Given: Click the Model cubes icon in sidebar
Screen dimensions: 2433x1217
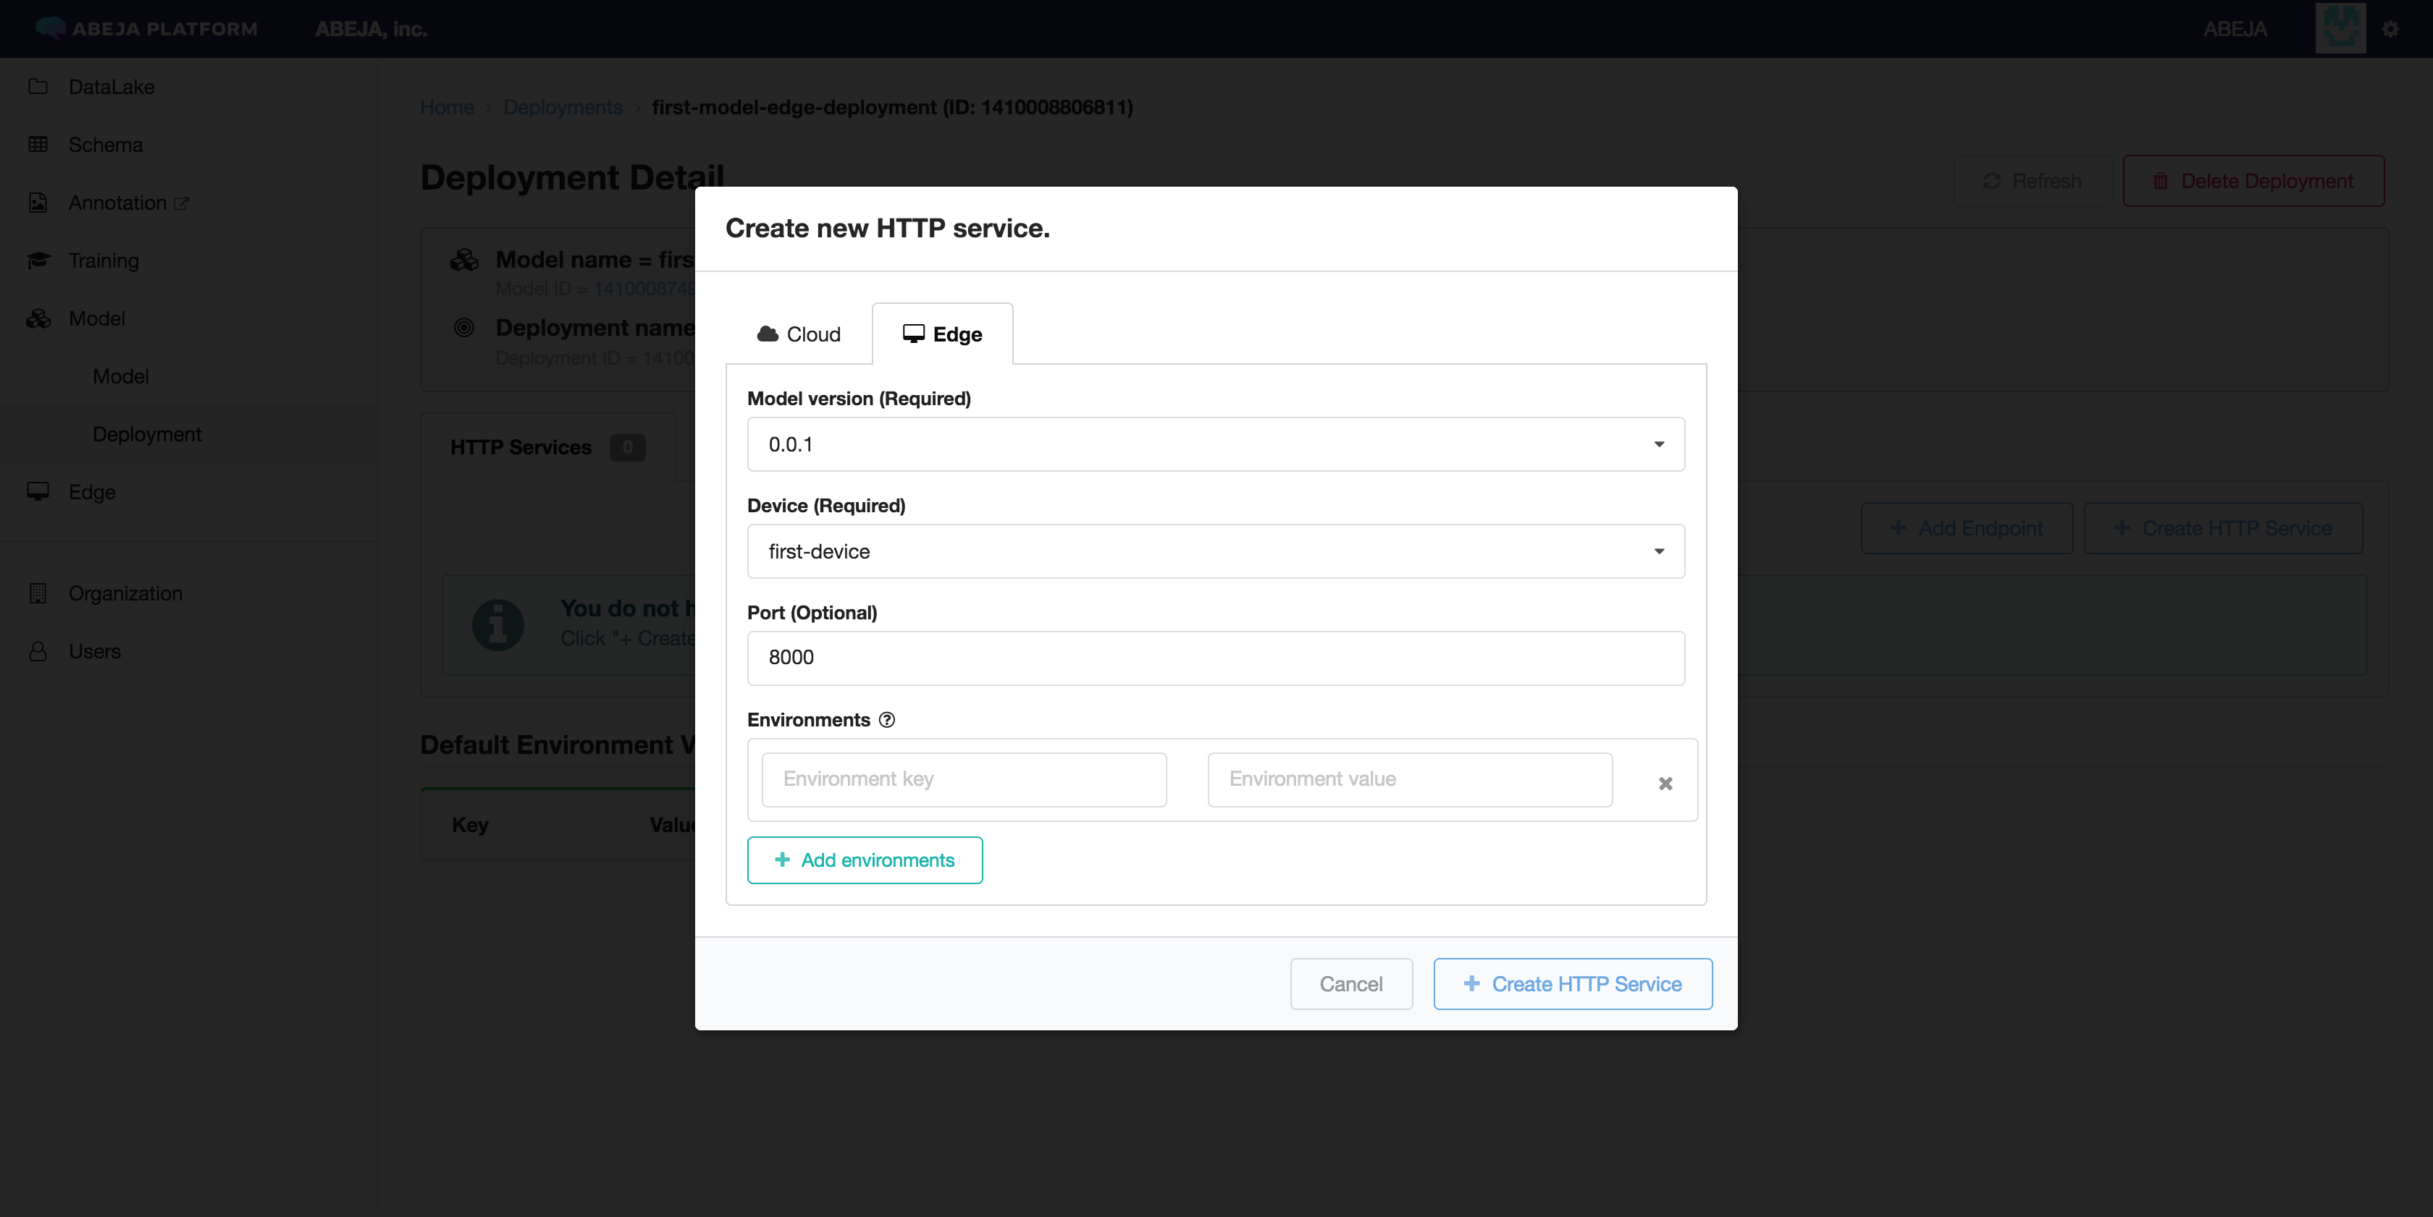Looking at the screenshot, I should coord(38,319).
